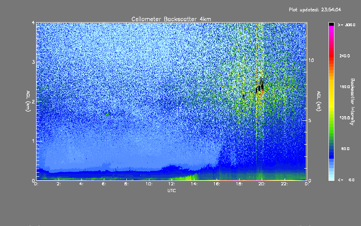
Task: Click the '10' tick on the kft axis
Action: [311, 60]
